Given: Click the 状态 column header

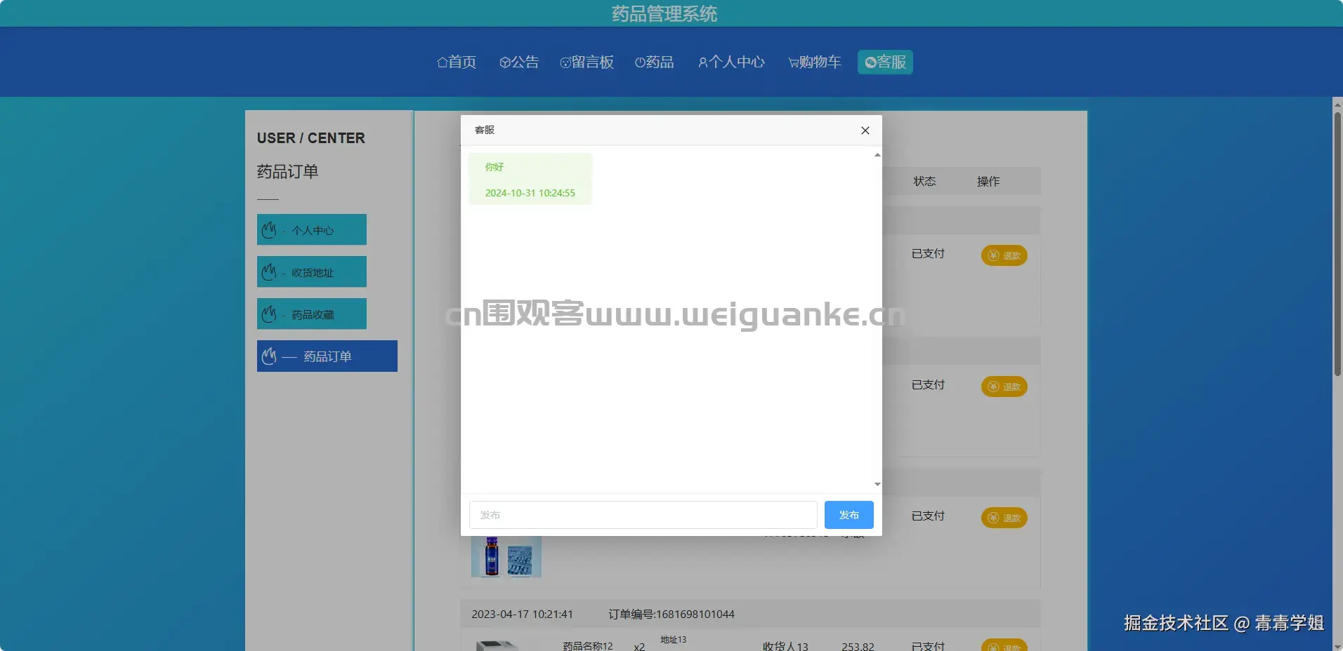Looking at the screenshot, I should pyautogui.click(x=924, y=181).
